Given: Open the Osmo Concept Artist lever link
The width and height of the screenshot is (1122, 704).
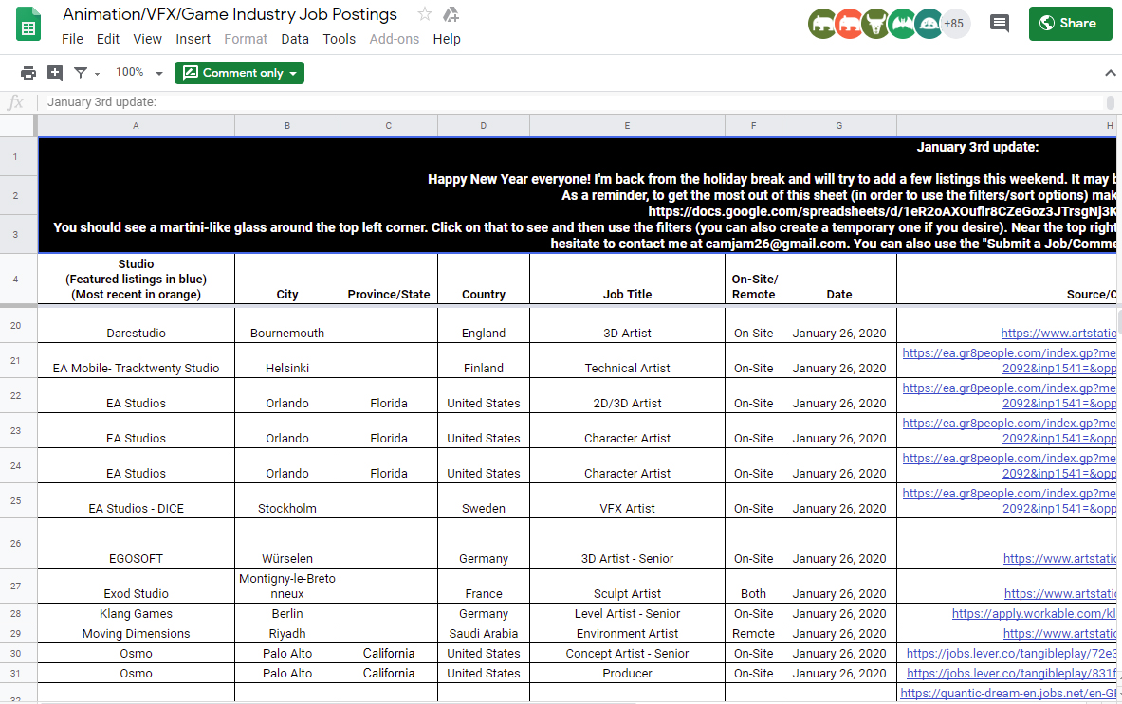Looking at the screenshot, I should (x=1011, y=653).
